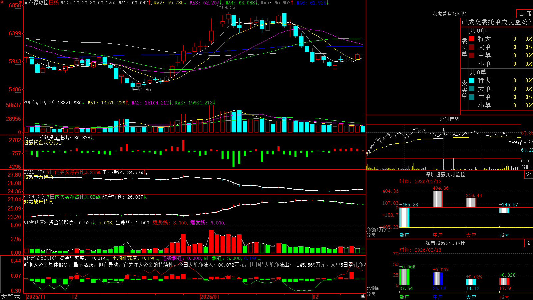Click the lock icon at the timeline's right end

(x=363, y=296)
